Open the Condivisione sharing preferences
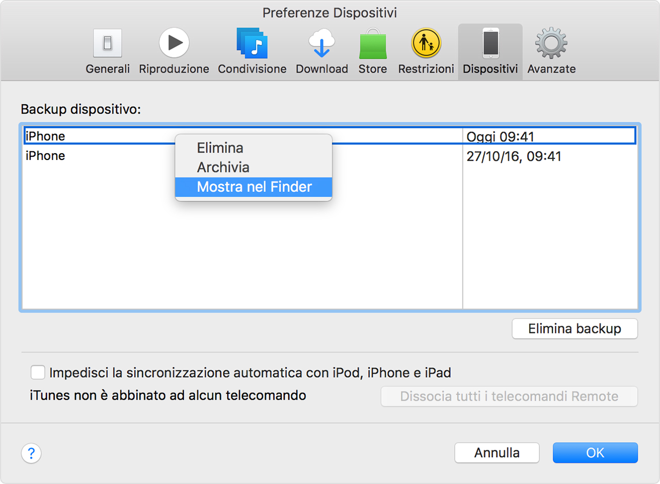660x484 pixels. coord(252,52)
